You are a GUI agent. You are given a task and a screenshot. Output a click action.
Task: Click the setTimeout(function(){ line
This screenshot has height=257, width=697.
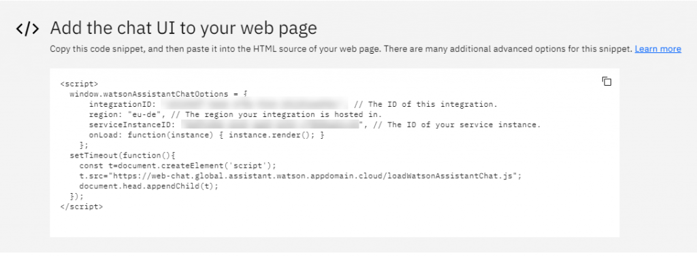click(x=123, y=155)
